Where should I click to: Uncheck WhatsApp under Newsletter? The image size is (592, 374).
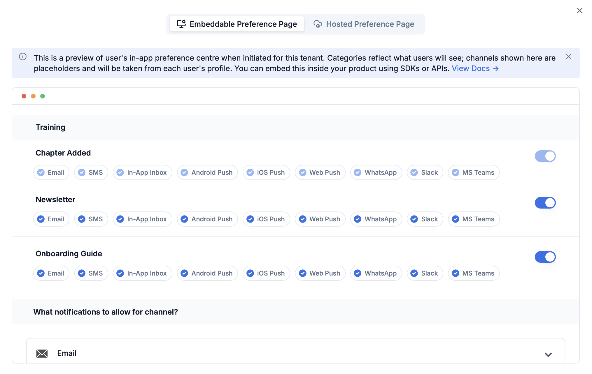point(376,219)
